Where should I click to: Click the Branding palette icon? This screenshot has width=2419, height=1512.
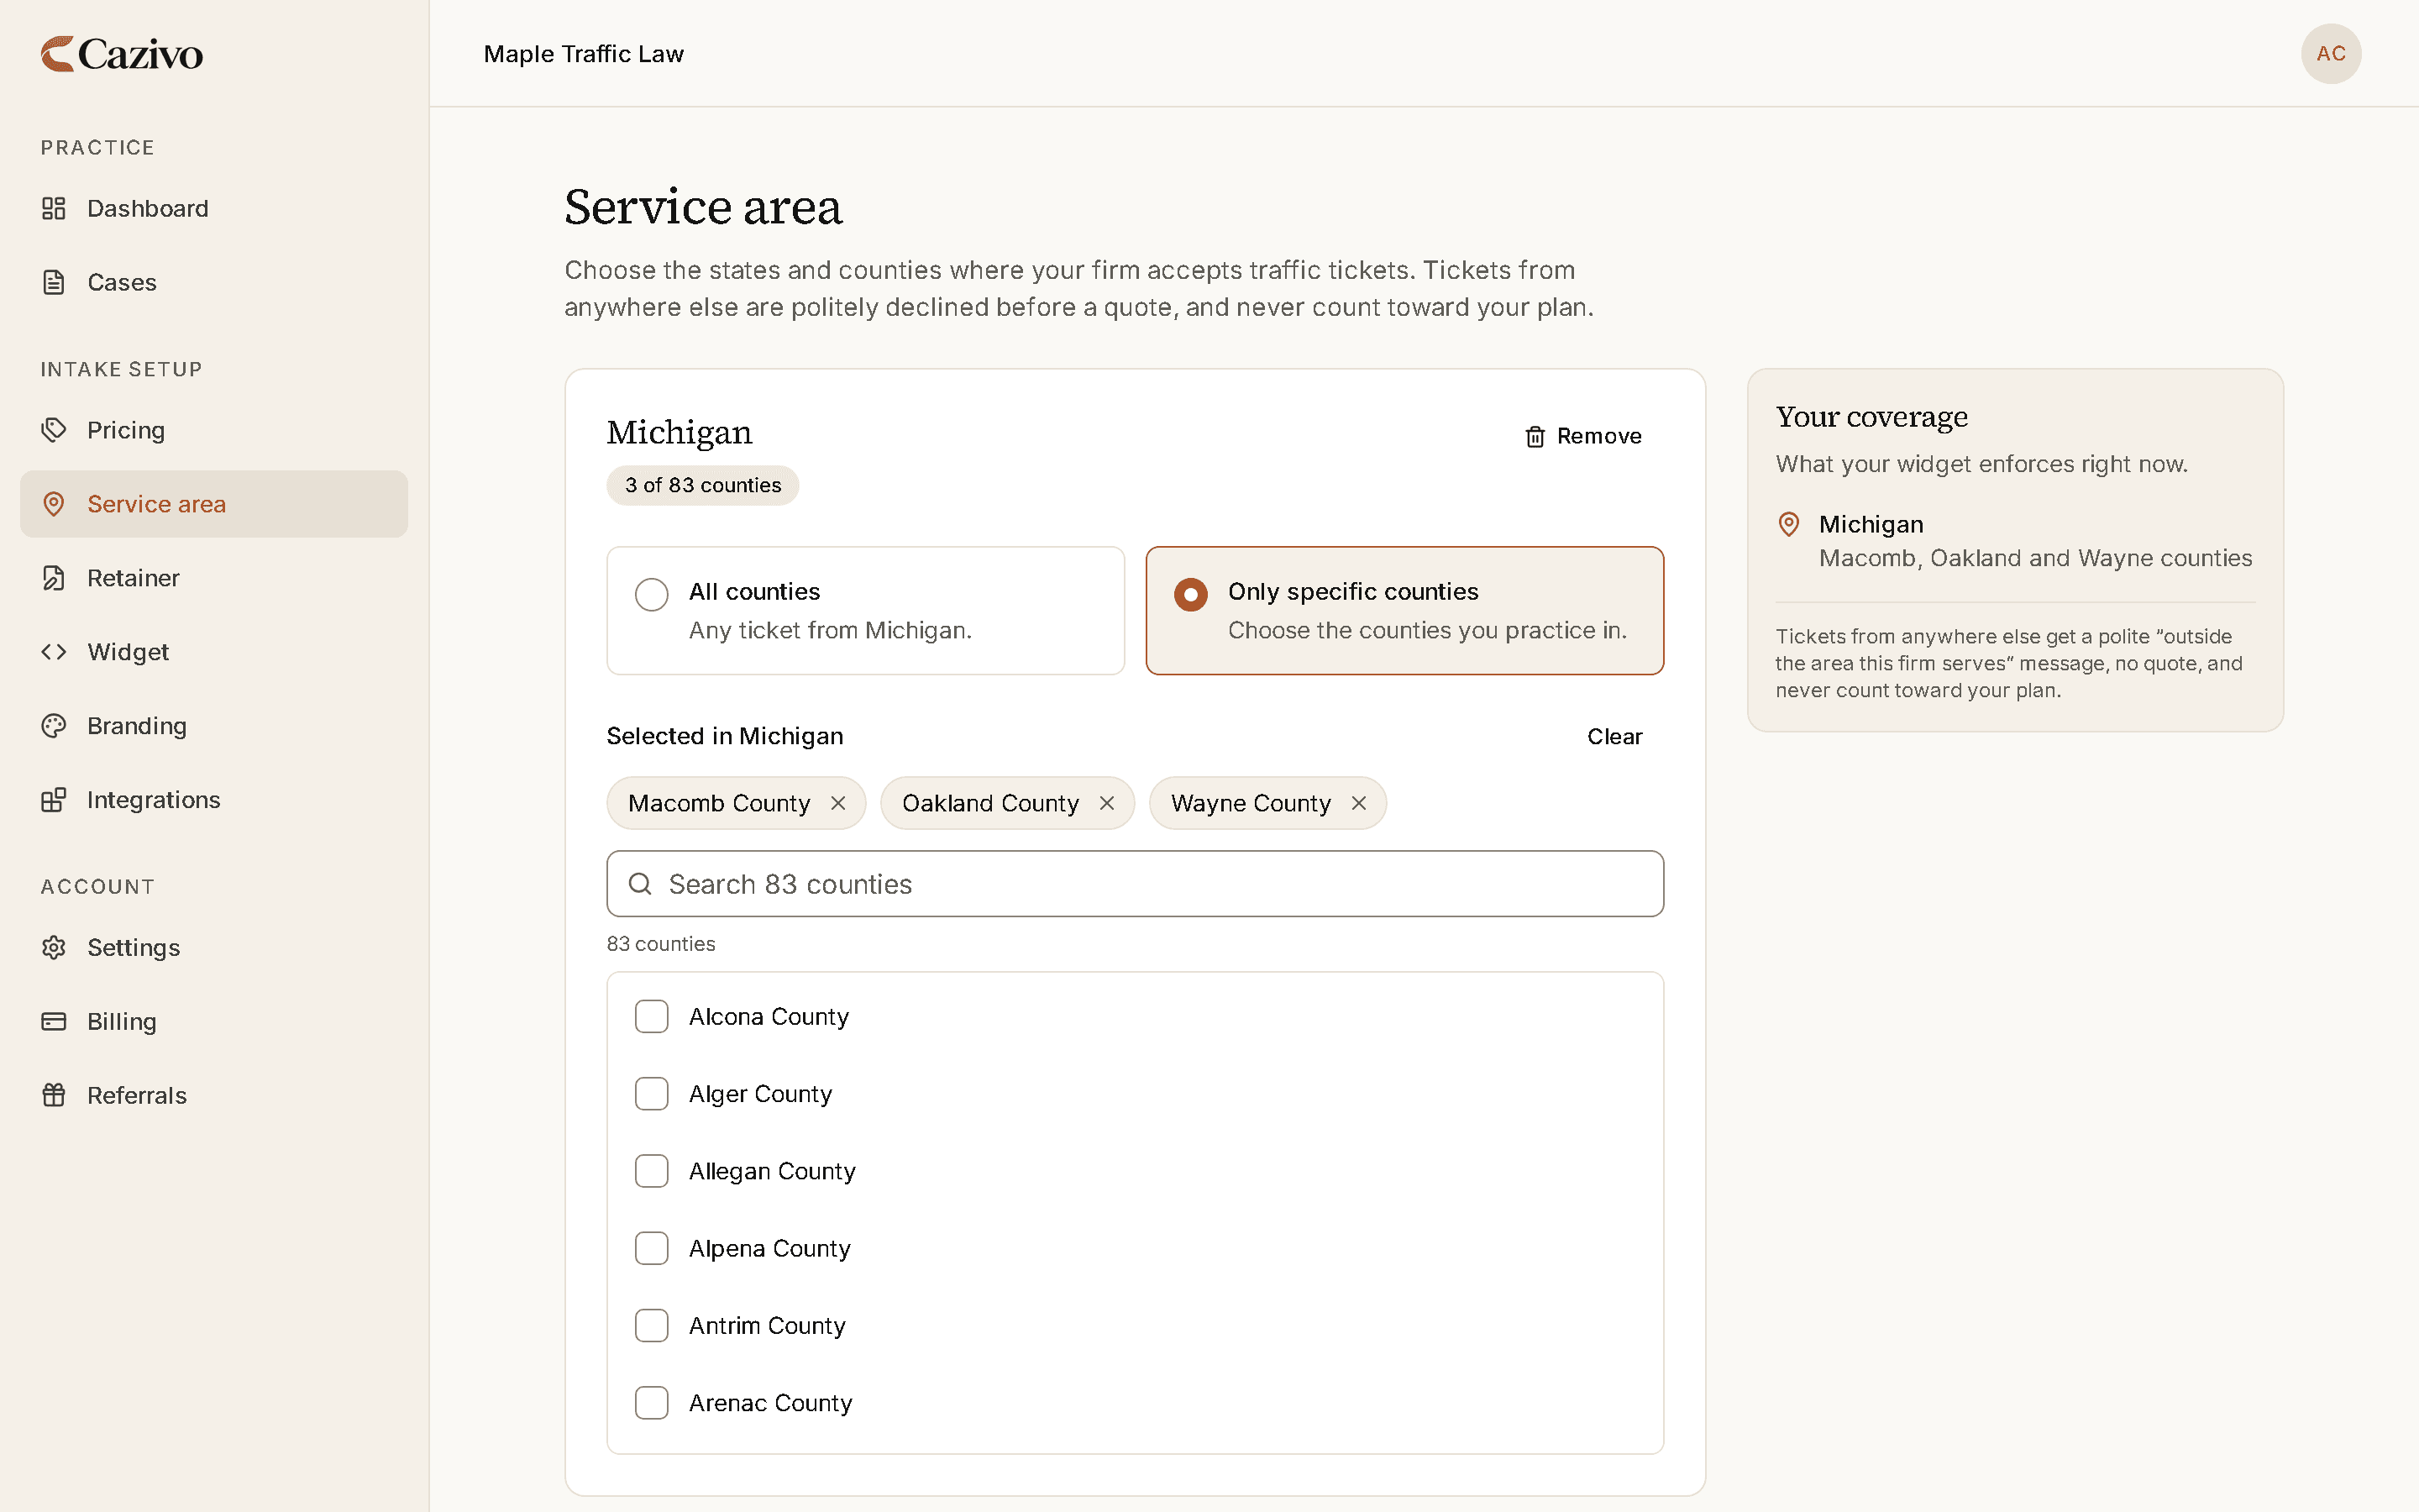(x=53, y=726)
